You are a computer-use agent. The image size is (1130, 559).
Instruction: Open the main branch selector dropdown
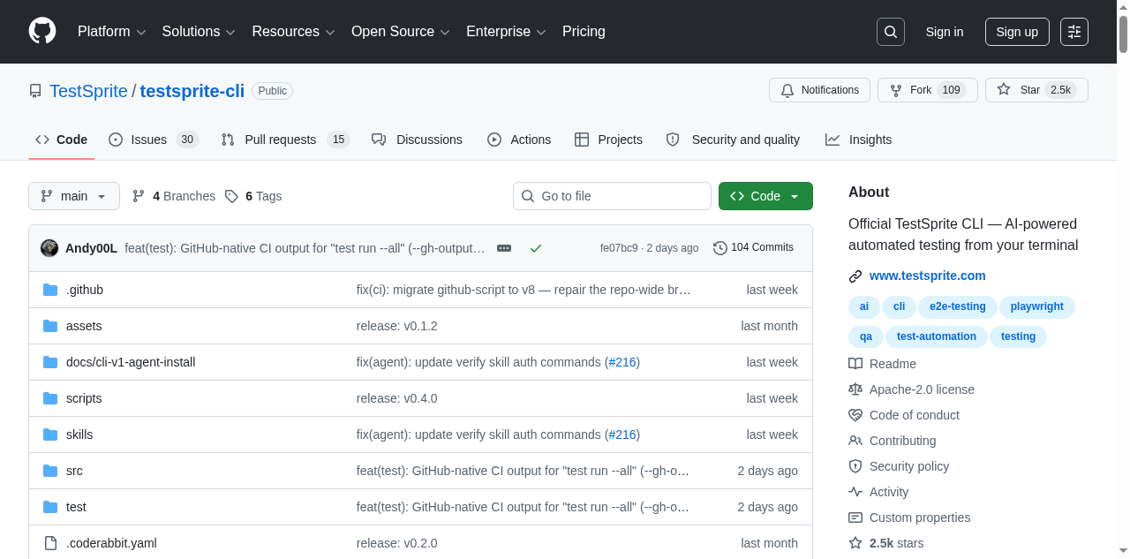coord(74,196)
